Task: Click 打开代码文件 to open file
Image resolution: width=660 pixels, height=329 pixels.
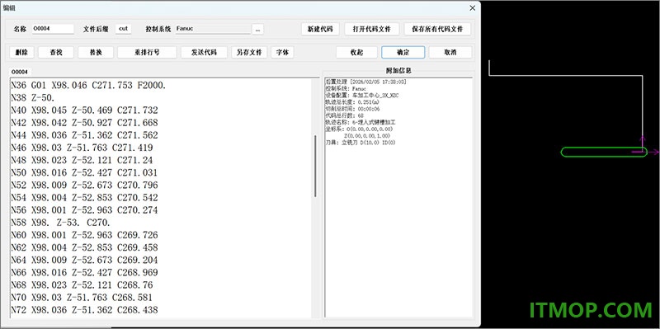Action: pos(372,29)
